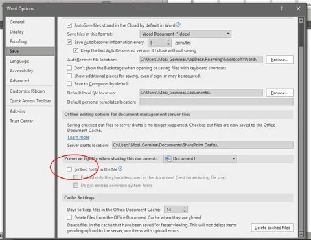This screenshot has height=240, width=311.
Task: Open the Advanced options category
Action: pos(30,80)
